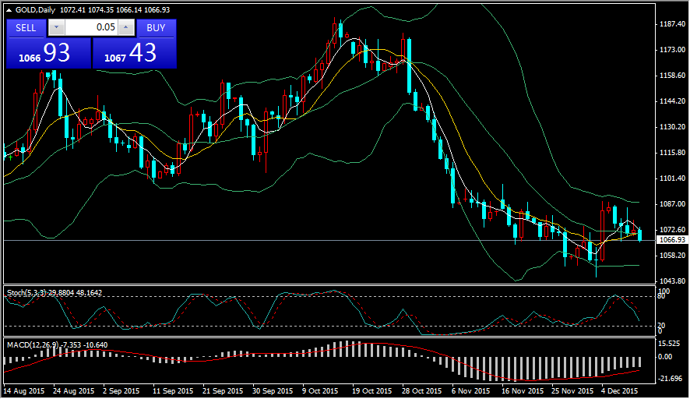
Task: Click the 16 Nov 2015 date label
Action: pos(523,391)
